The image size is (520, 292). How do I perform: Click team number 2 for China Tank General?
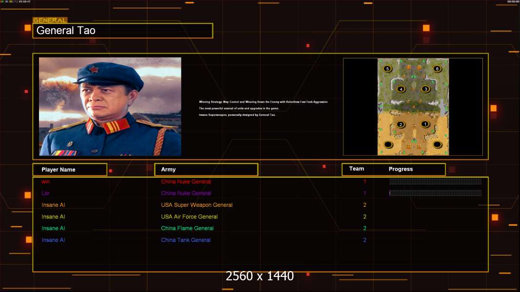[x=365, y=240]
